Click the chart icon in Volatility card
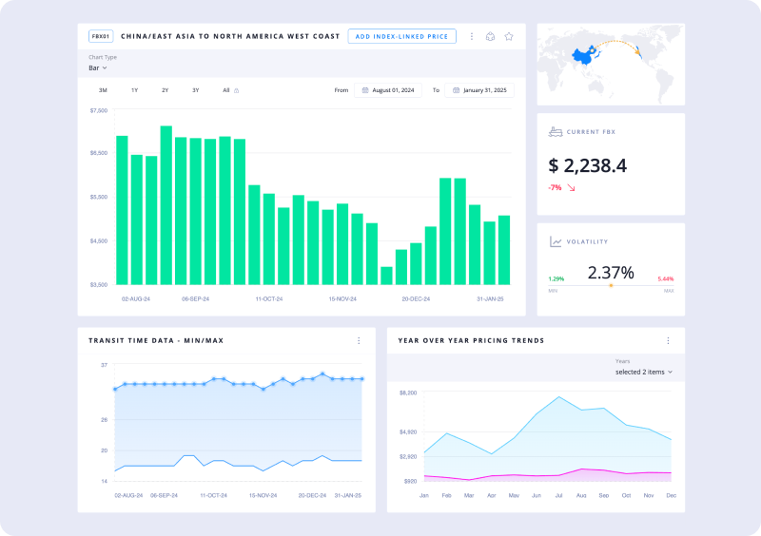Screen dimensions: 761x536 pos(556,241)
